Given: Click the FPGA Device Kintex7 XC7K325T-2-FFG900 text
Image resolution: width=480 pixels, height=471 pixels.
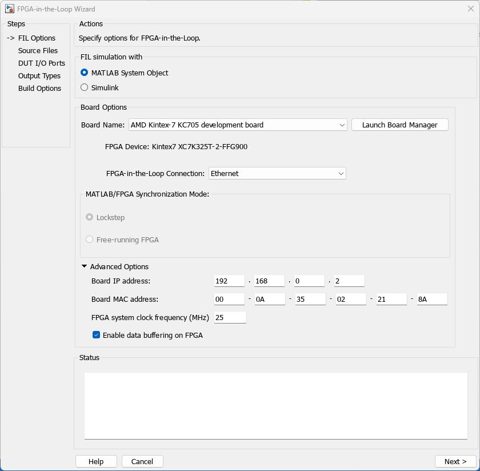Looking at the screenshot, I should (x=176, y=147).
